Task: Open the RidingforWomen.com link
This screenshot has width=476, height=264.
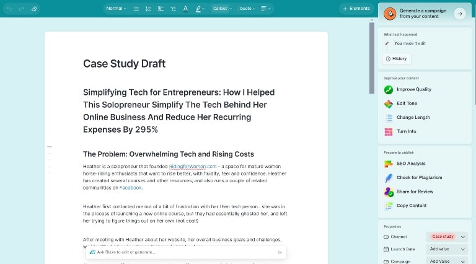Action: coord(193,166)
